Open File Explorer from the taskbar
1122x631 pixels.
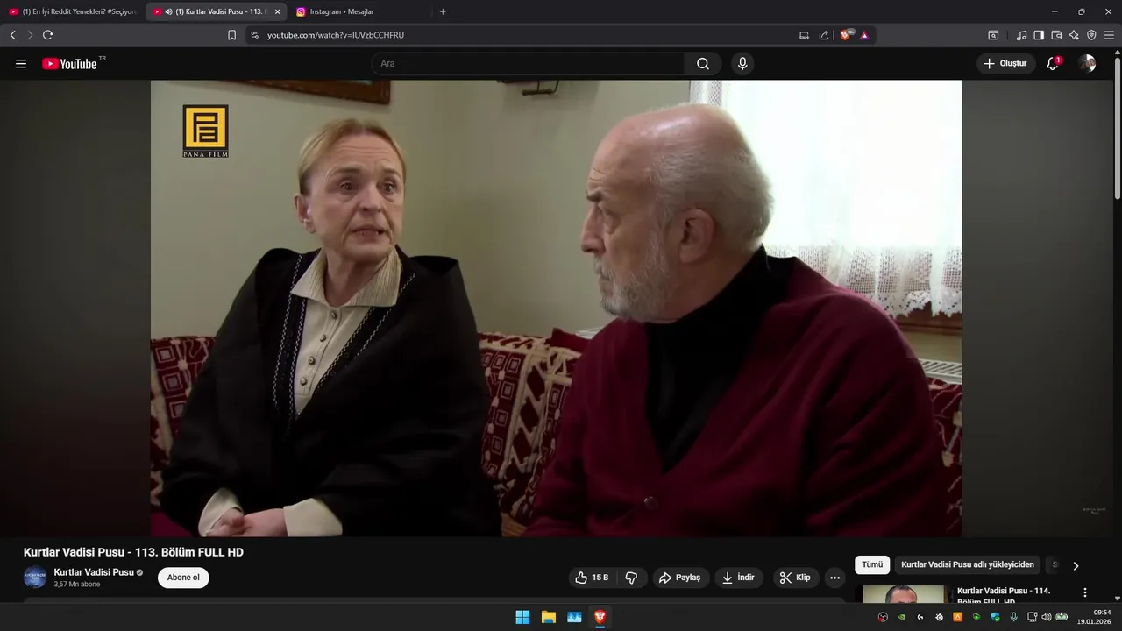(549, 617)
